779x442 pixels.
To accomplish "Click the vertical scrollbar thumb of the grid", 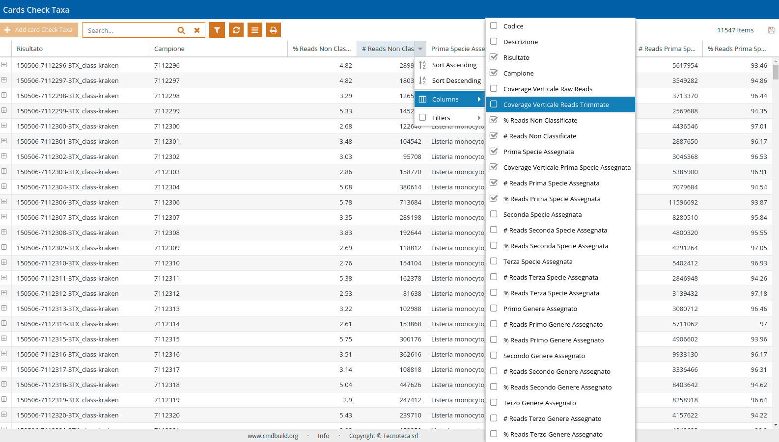I will coord(776,72).
